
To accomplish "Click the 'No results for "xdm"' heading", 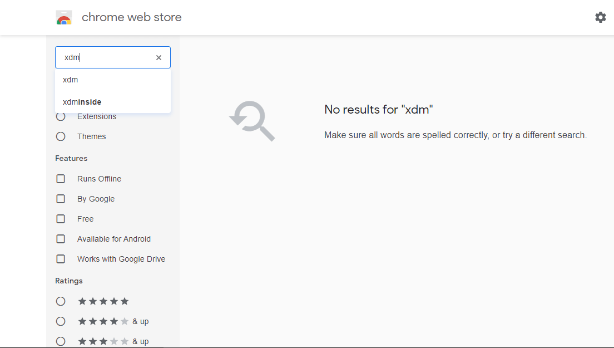I will [x=379, y=109].
